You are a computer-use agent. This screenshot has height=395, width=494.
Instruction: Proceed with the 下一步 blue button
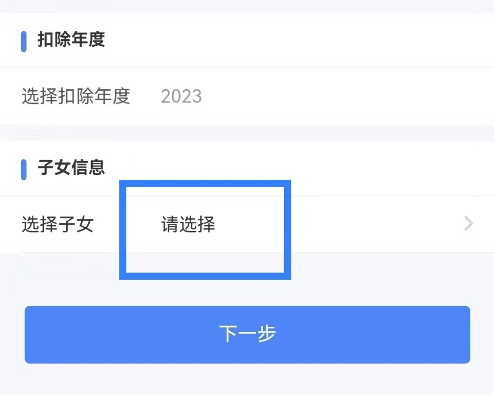[247, 335]
